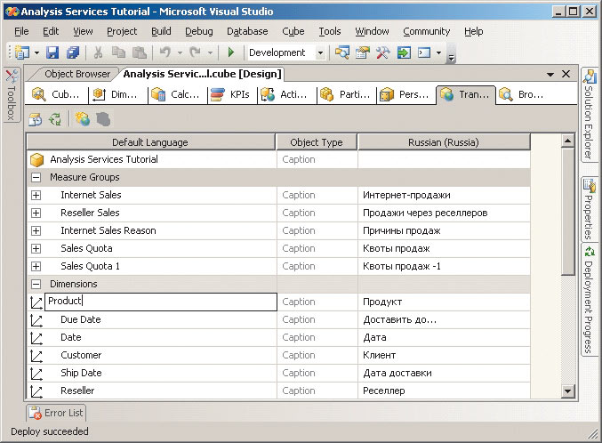Click the Russian caption cell for Internet Sales
Image resolution: width=602 pixels, height=443 pixels.
(444, 195)
